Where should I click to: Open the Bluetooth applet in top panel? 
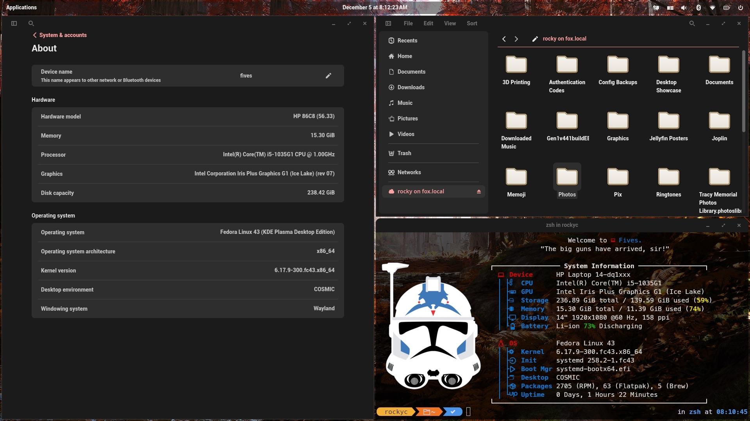pos(698,7)
